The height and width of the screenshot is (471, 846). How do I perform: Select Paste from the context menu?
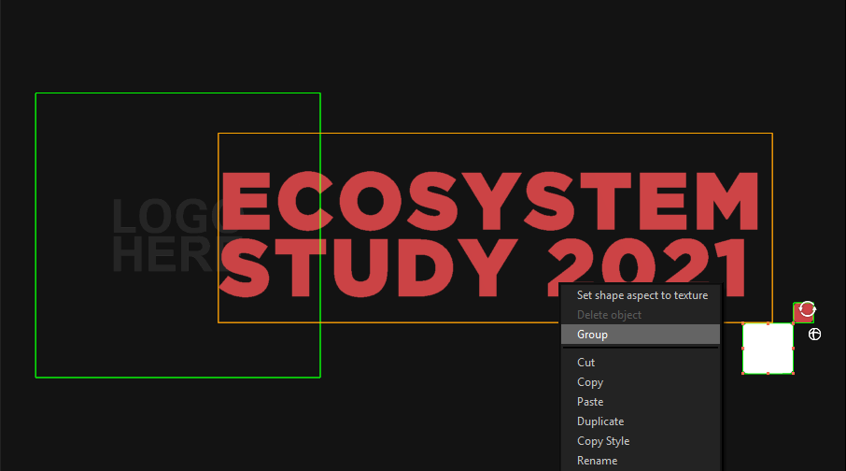(641, 402)
